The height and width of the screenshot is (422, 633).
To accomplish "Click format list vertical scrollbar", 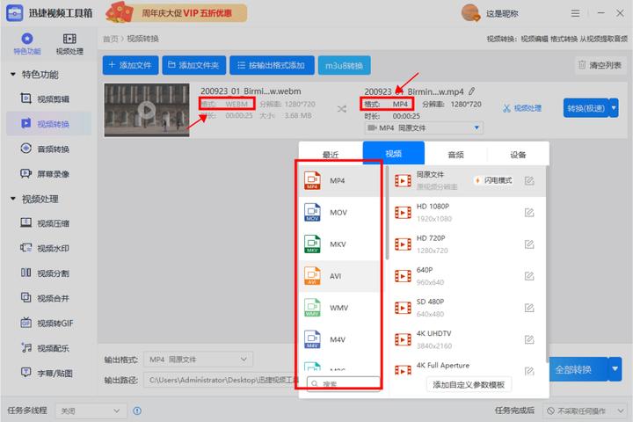I will click(388, 211).
